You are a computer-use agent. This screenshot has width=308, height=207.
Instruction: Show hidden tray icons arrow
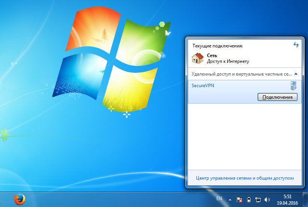coord(230,200)
